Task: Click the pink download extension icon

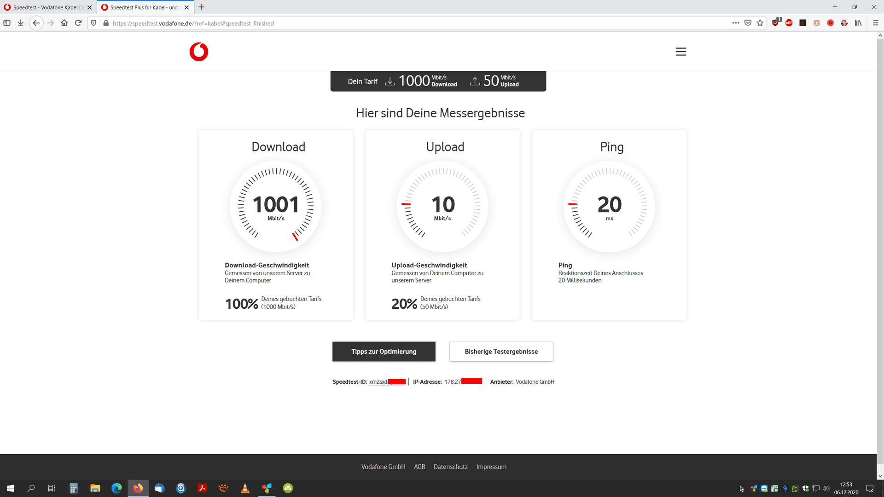Action: pos(817,23)
